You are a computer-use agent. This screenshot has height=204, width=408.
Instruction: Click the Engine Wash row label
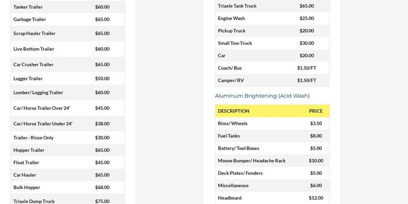coord(232,18)
